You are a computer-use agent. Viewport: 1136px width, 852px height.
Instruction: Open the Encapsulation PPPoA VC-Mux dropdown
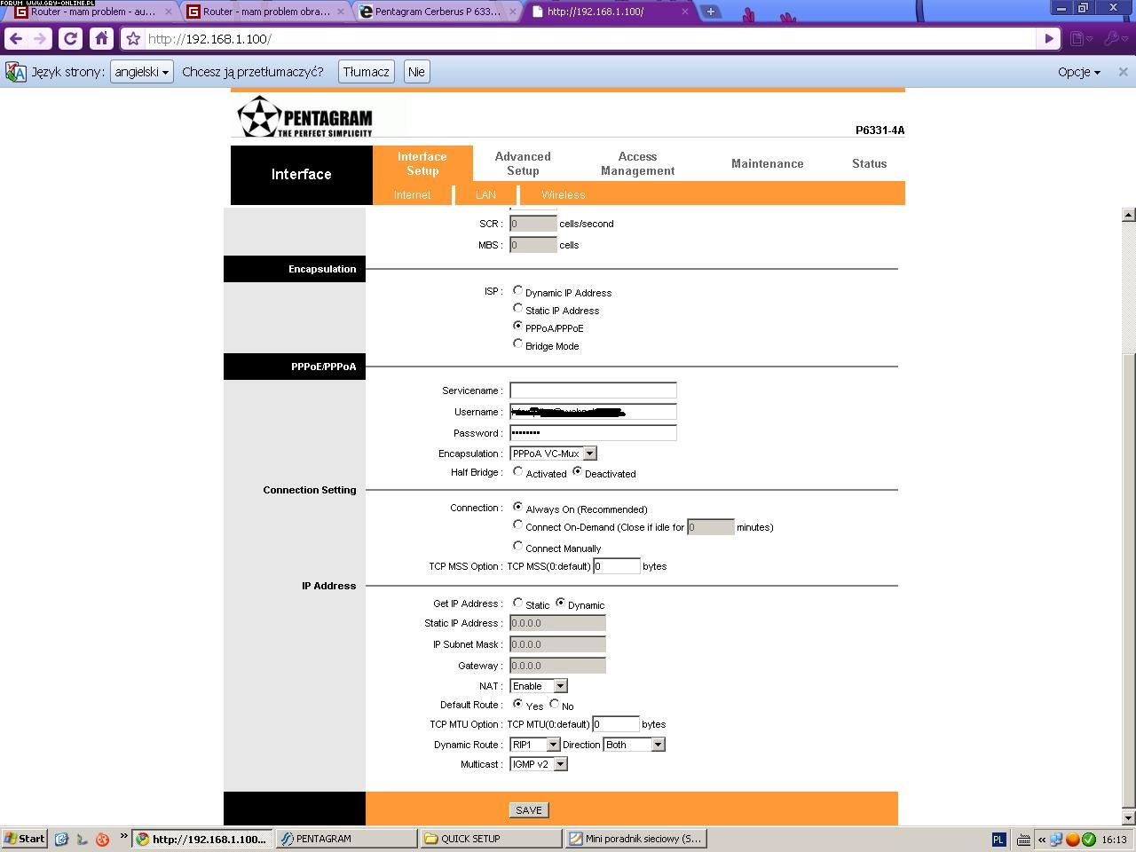tap(553, 454)
